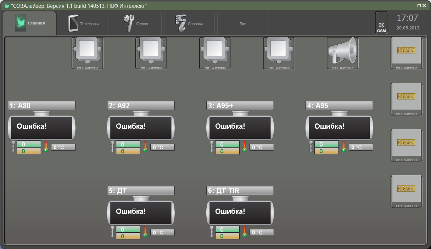
Task: Click the date 20.05.2013
Action: (x=408, y=28)
